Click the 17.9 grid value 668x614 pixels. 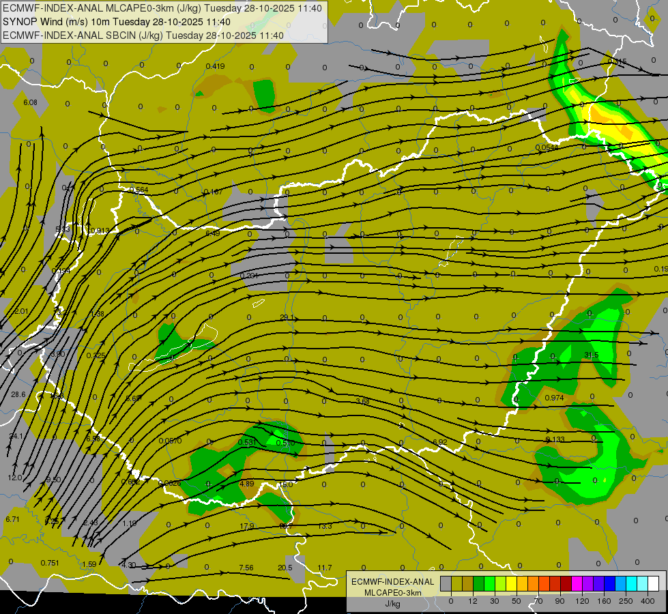pos(247,526)
